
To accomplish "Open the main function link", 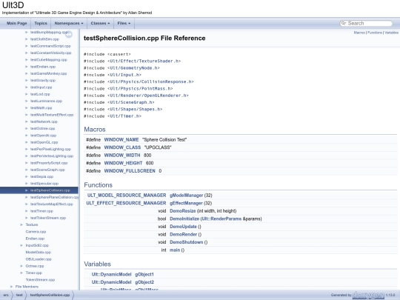I will click(175, 250).
